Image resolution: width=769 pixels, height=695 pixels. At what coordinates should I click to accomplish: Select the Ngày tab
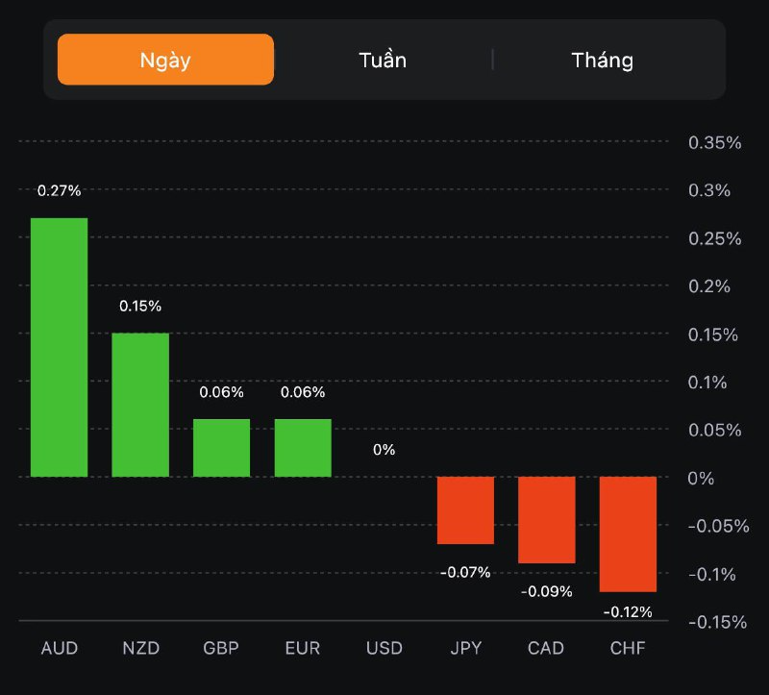tap(165, 61)
